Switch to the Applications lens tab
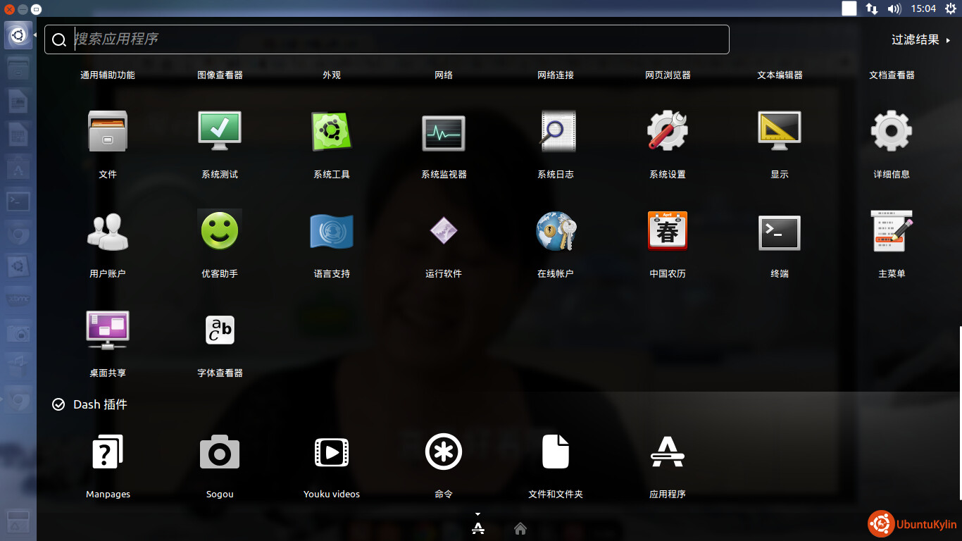 click(478, 528)
